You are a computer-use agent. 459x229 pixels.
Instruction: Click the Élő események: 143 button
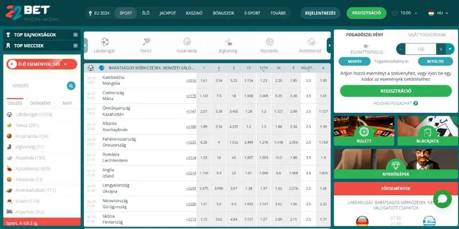42,64
